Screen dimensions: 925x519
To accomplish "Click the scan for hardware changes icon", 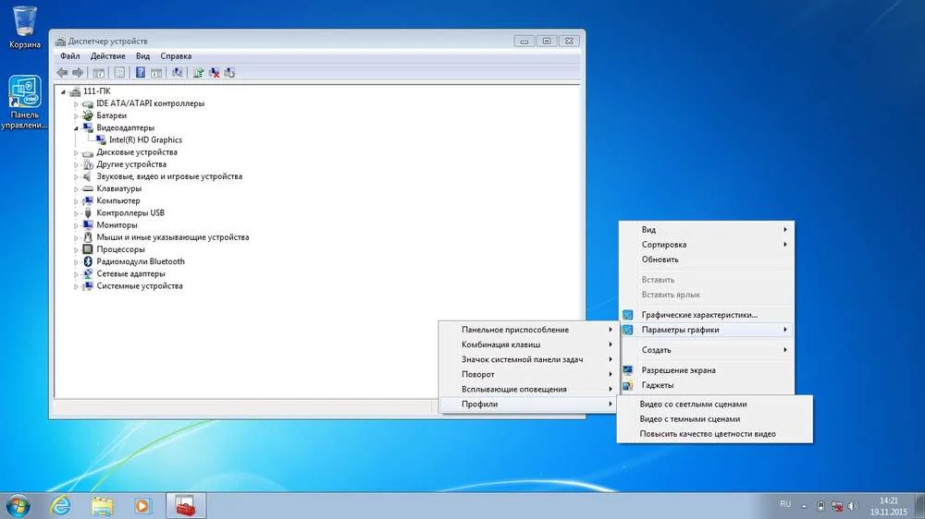I will pyautogui.click(x=229, y=72).
